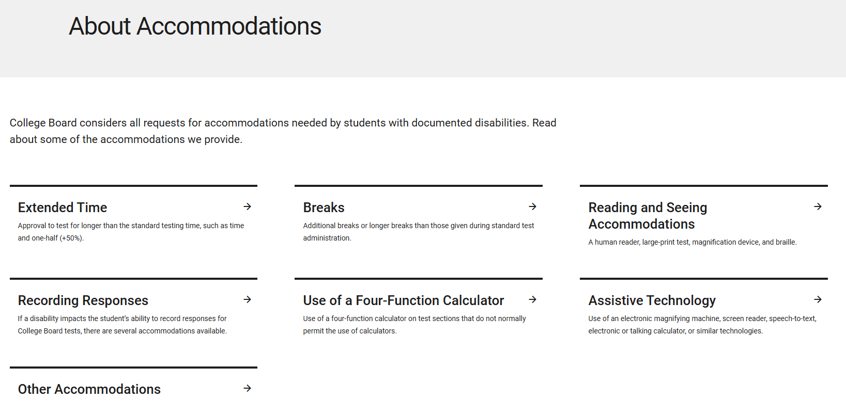Click the Recording Responses description paragraph
Image resolution: width=846 pixels, height=415 pixels.
tap(122, 325)
